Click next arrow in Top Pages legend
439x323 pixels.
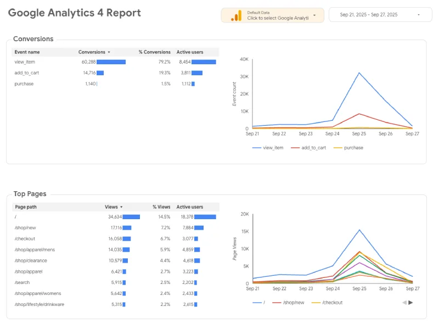(x=410, y=302)
